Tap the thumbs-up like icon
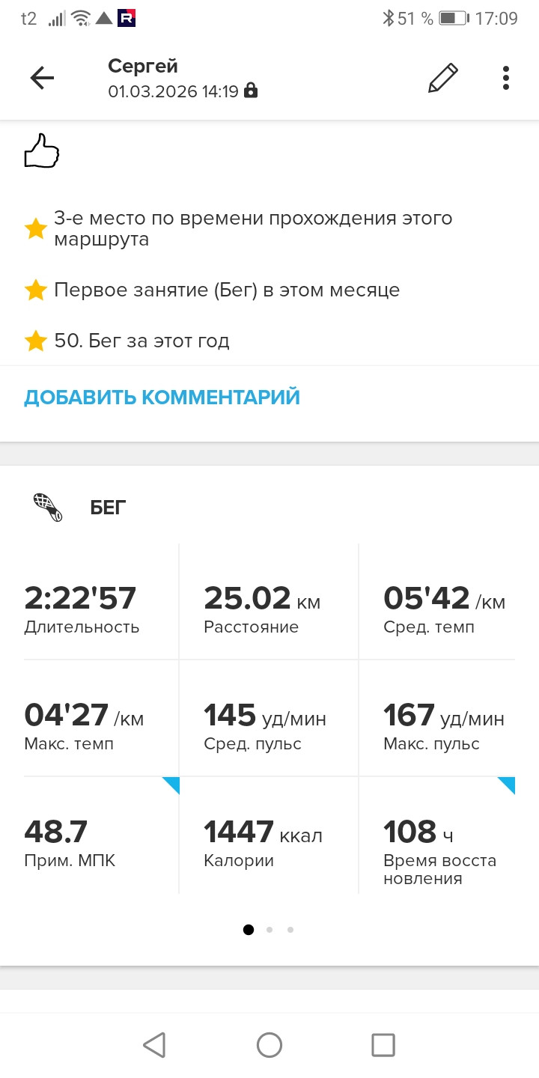Screen dimensions: 539x1078 click(42, 150)
